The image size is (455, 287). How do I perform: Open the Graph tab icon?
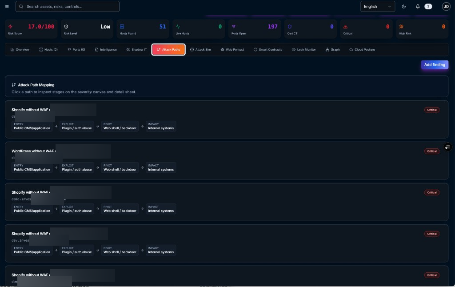327,50
